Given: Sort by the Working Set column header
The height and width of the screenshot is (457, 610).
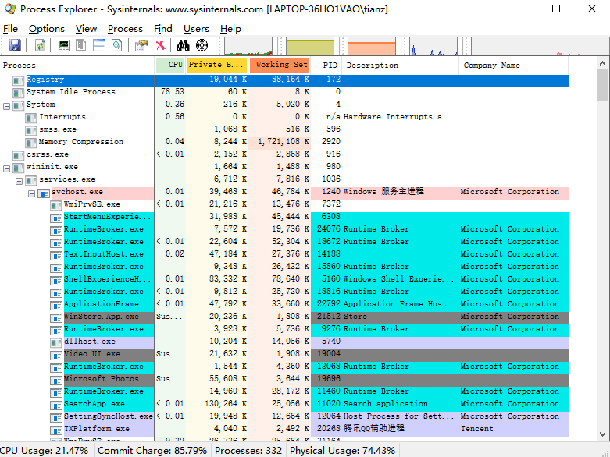Looking at the screenshot, I should 280,65.
